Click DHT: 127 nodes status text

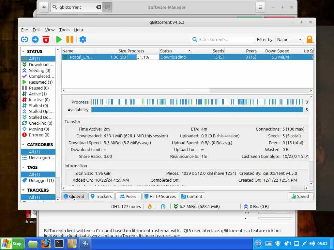(x=126, y=207)
